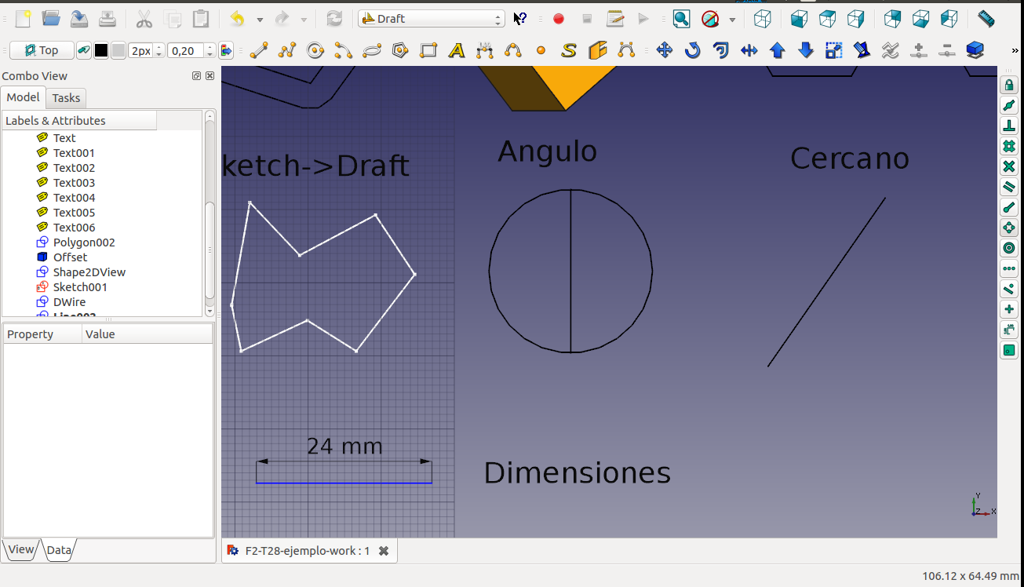Toggle snap to perpendicular

1009,126
